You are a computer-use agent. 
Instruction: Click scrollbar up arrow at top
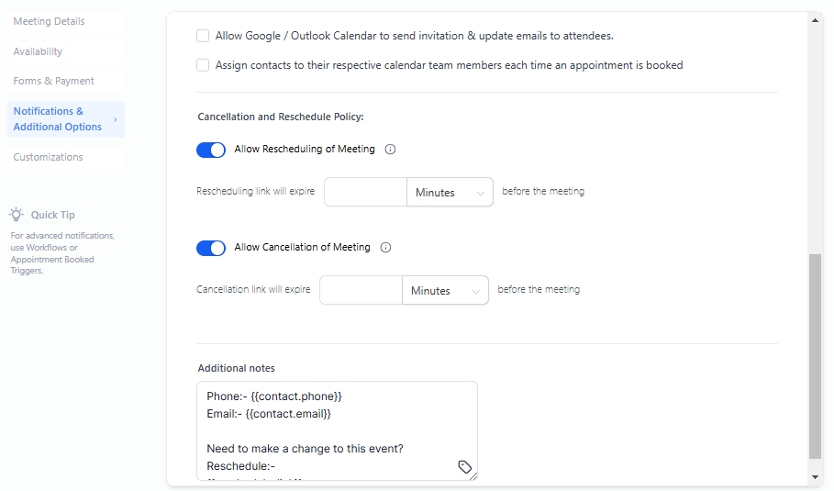coord(816,18)
